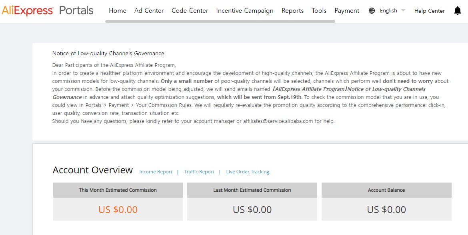This screenshot has width=468, height=235.
Task: Click the horizontal scrollbar under the navigation
Action: point(220,21)
